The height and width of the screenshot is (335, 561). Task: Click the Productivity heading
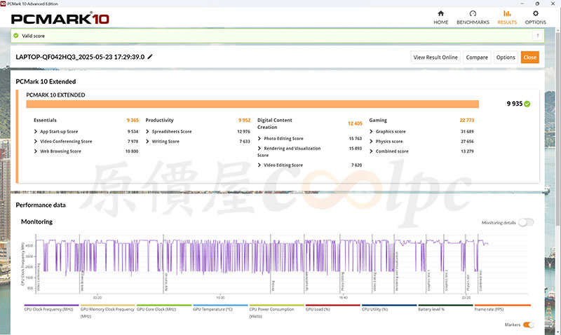click(160, 120)
